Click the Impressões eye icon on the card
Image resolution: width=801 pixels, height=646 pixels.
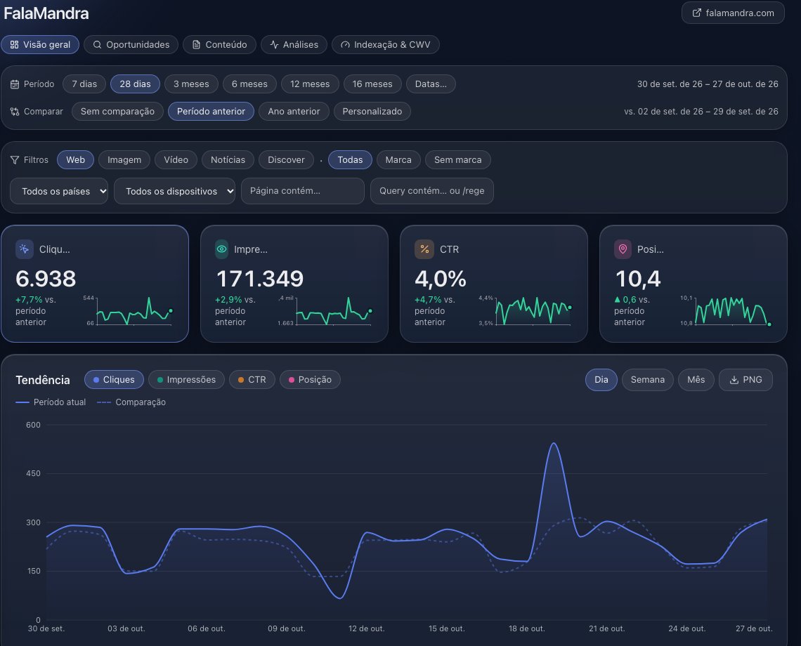222,249
